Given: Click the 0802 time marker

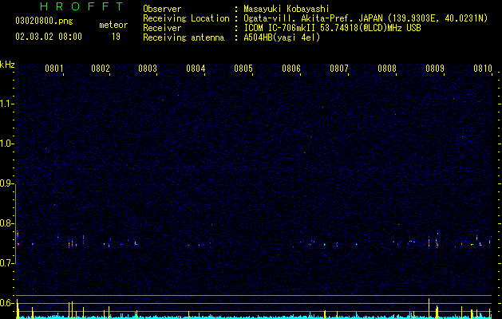Looking at the screenshot, I should pyautogui.click(x=101, y=69).
